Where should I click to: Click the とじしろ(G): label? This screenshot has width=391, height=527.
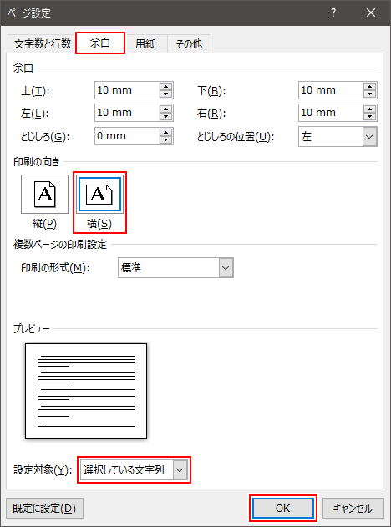point(45,137)
